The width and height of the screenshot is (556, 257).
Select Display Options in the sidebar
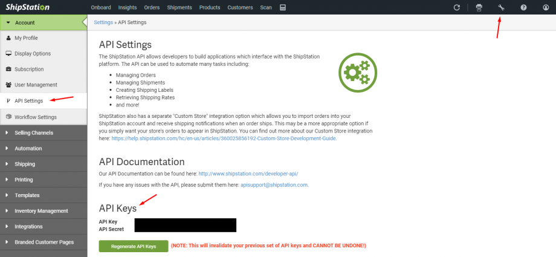(x=33, y=54)
